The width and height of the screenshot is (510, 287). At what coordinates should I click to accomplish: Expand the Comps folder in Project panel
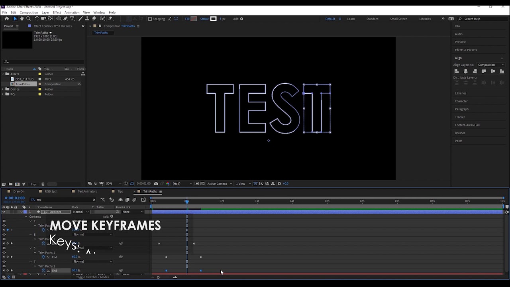(3, 89)
